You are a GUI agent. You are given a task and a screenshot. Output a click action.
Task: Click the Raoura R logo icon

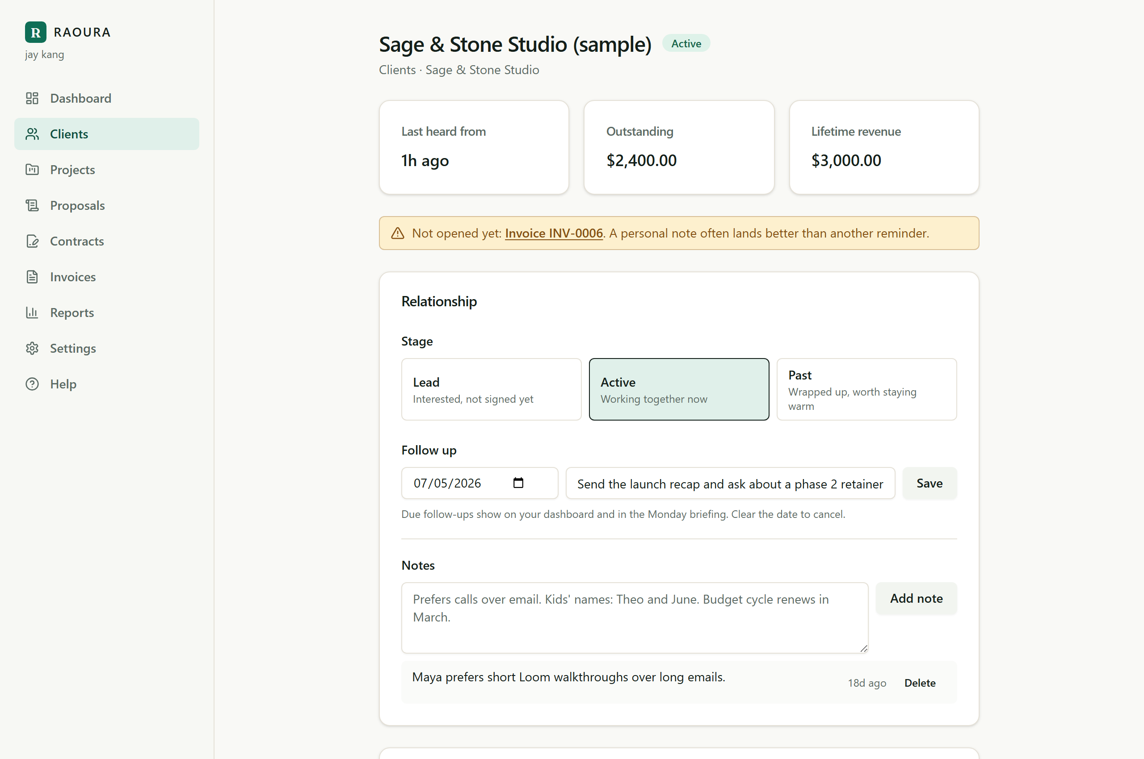pyautogui.click(x=35, y=33)
